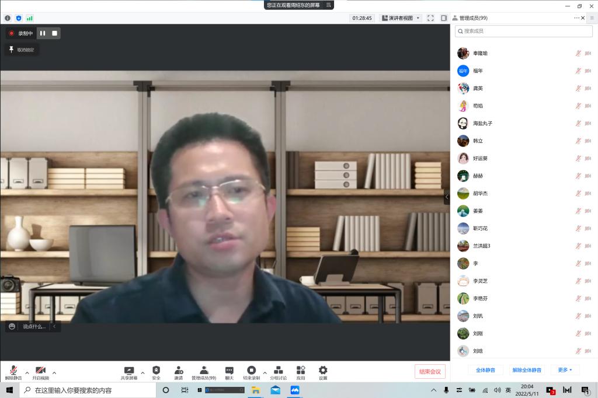Click the network signal strength icon
This screenshot has width=598, height=398.
pyautogui.click(x=30, y=18)
